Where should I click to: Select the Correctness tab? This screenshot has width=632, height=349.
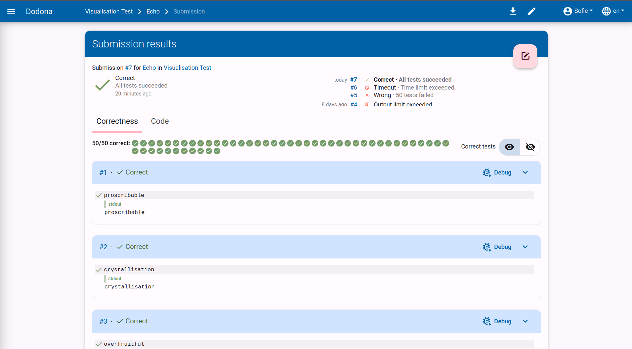[x=117, y=121]
